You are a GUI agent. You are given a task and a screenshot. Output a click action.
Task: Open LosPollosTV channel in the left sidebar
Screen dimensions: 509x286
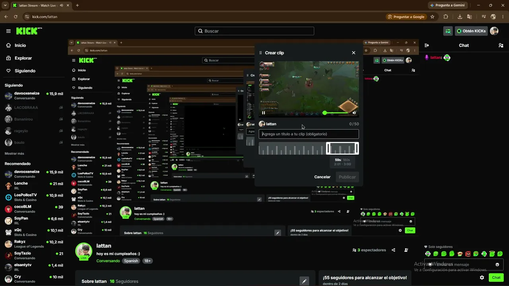(34, 197)
